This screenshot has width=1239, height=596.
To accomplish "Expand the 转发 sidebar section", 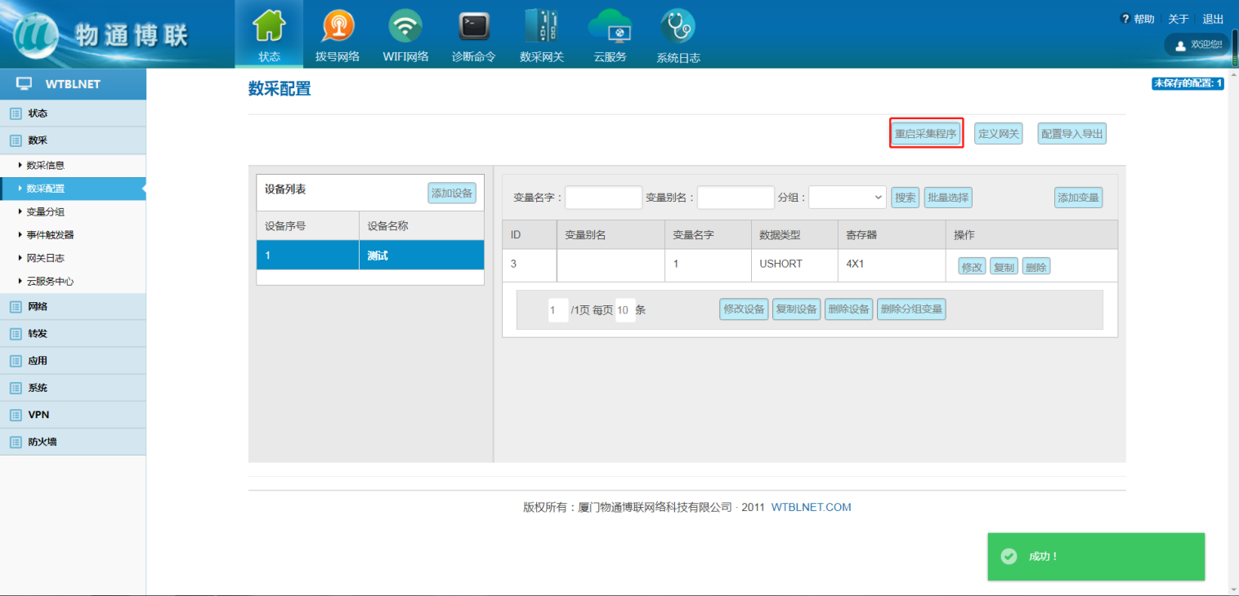I will click(73, 334).
